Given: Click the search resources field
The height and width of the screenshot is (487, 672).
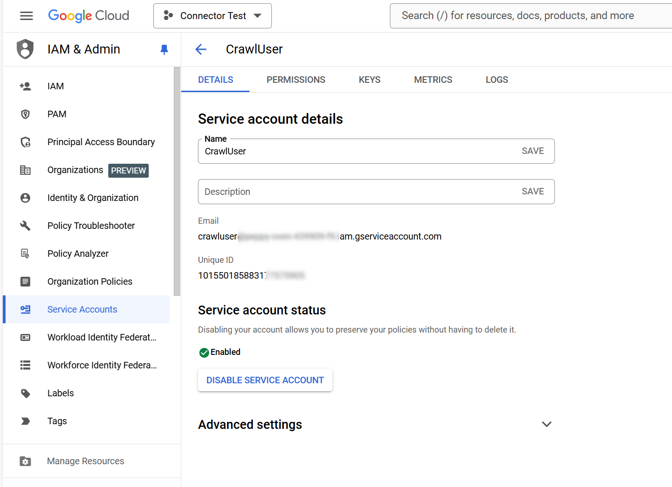Looking at the screenshot, I should point(531,16).
